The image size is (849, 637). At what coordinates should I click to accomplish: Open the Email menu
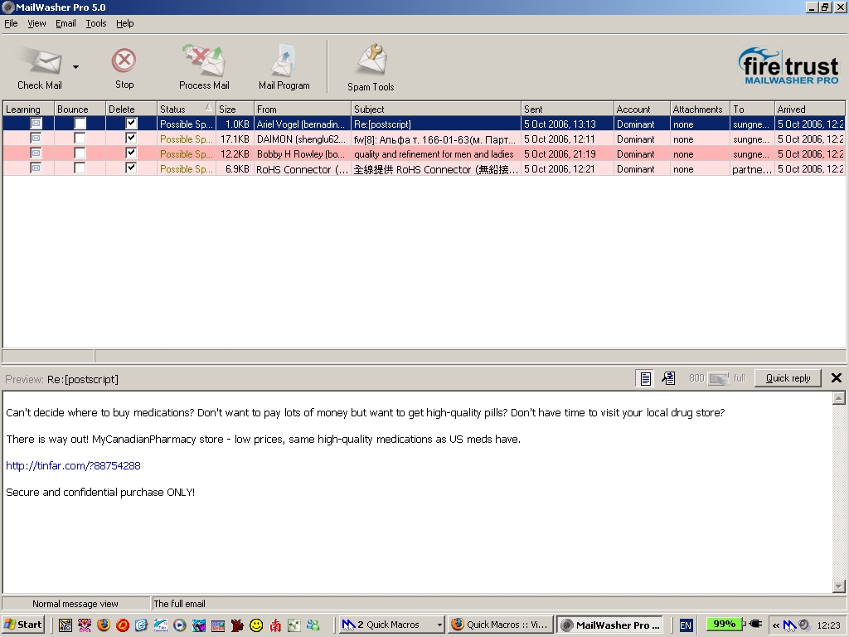point(65,23)
